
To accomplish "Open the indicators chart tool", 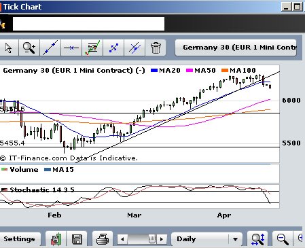I will [x=92, y=48].
